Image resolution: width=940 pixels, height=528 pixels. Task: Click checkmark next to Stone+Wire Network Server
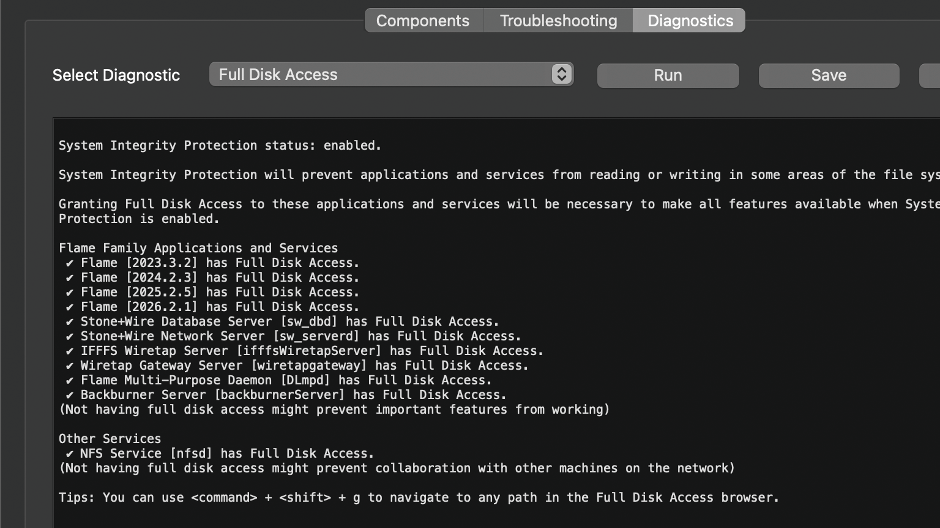tap(70, 337)
